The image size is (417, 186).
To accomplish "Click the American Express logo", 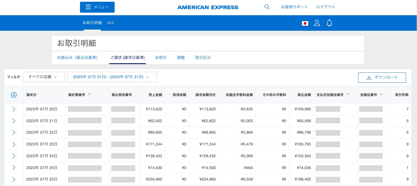I will (x=208, y=7).
